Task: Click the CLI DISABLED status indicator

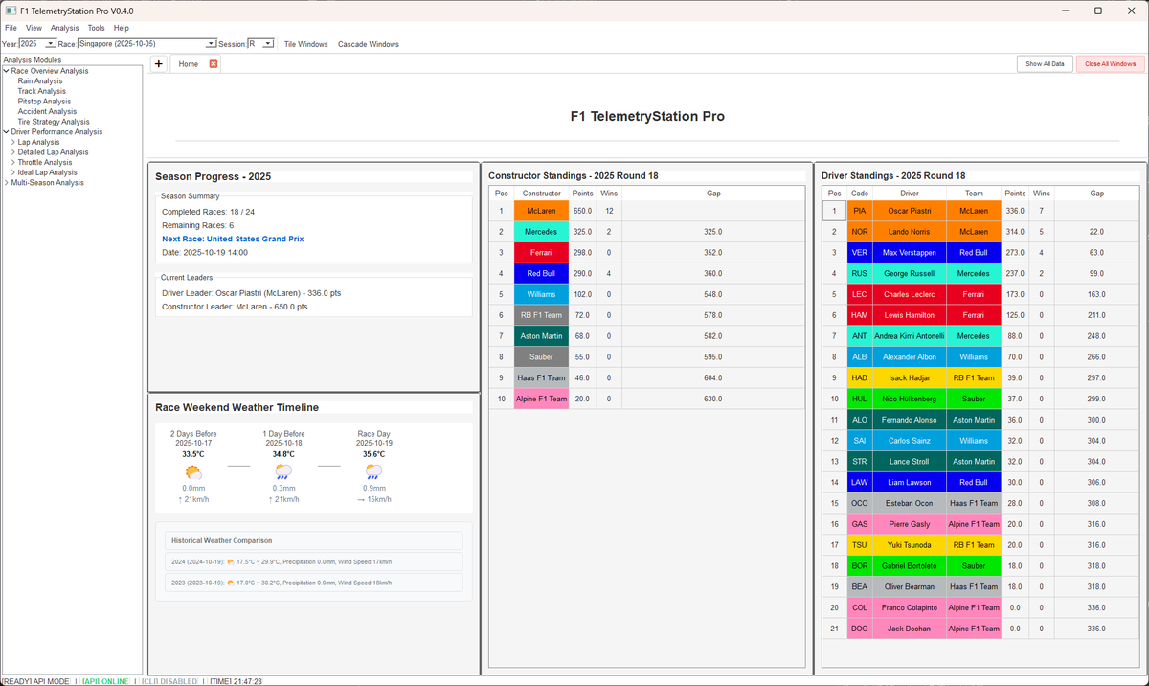Action: click(169, 681)
